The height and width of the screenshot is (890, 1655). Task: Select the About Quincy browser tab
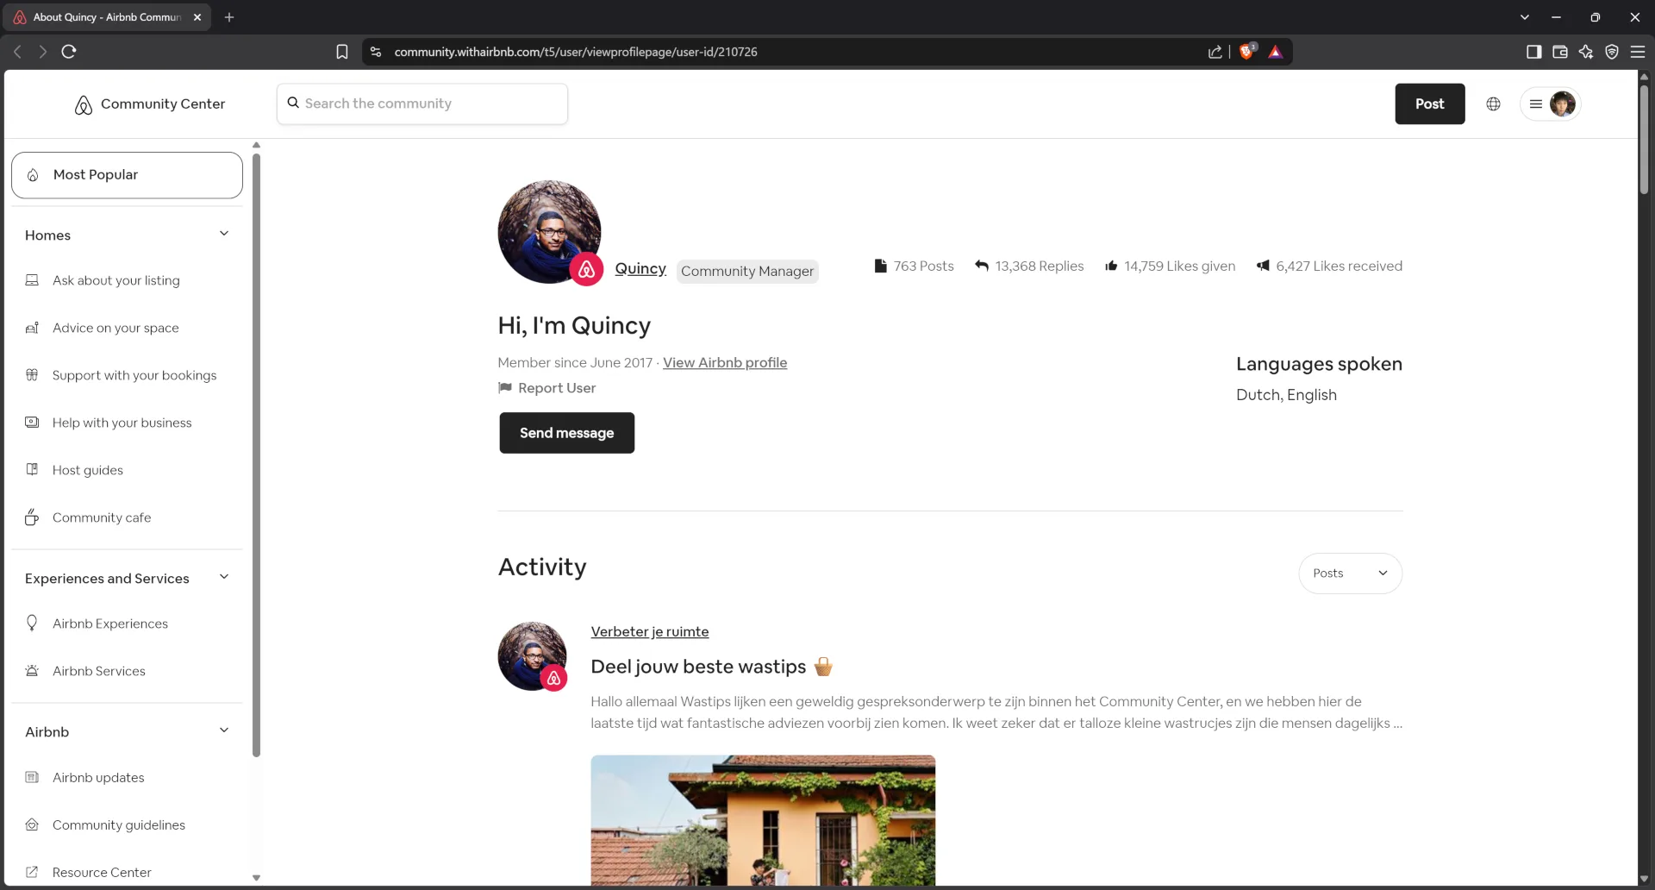click(106, 17)
